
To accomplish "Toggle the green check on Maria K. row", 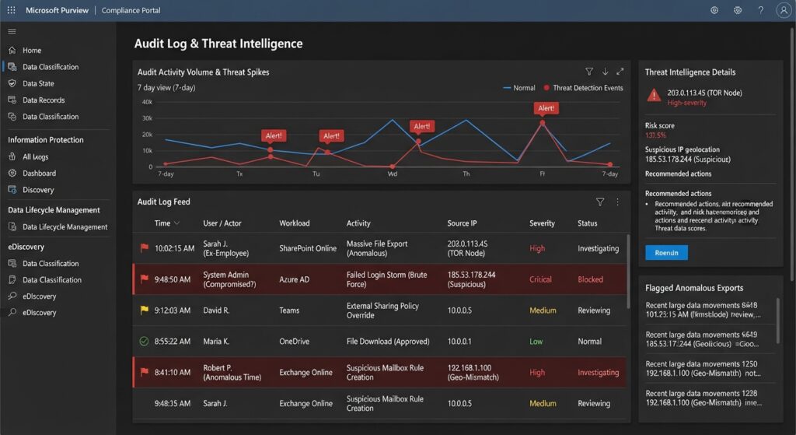I will 144,341.
